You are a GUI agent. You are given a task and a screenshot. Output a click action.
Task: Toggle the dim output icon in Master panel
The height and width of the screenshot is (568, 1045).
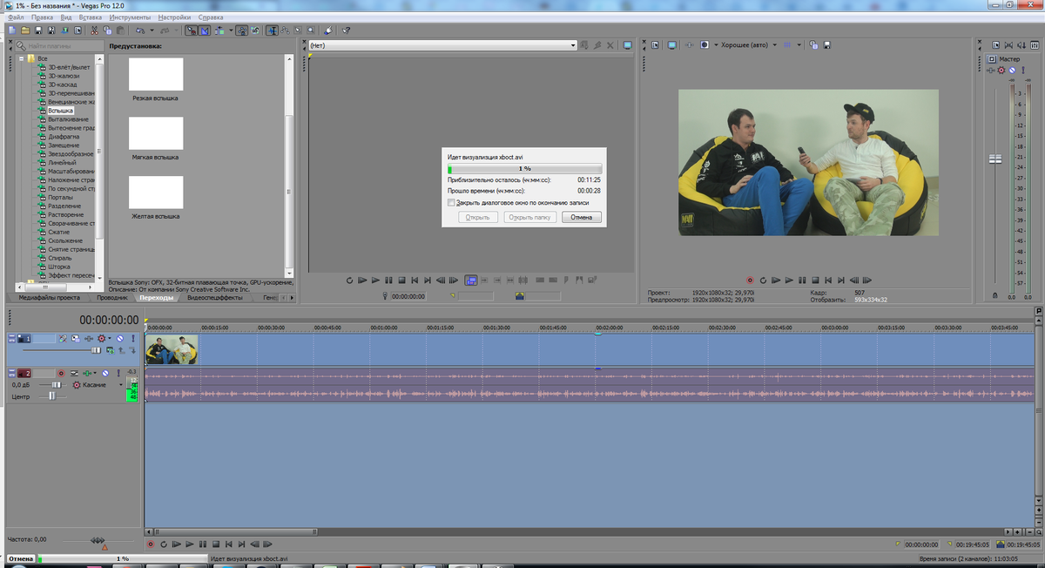point(1021,45)
